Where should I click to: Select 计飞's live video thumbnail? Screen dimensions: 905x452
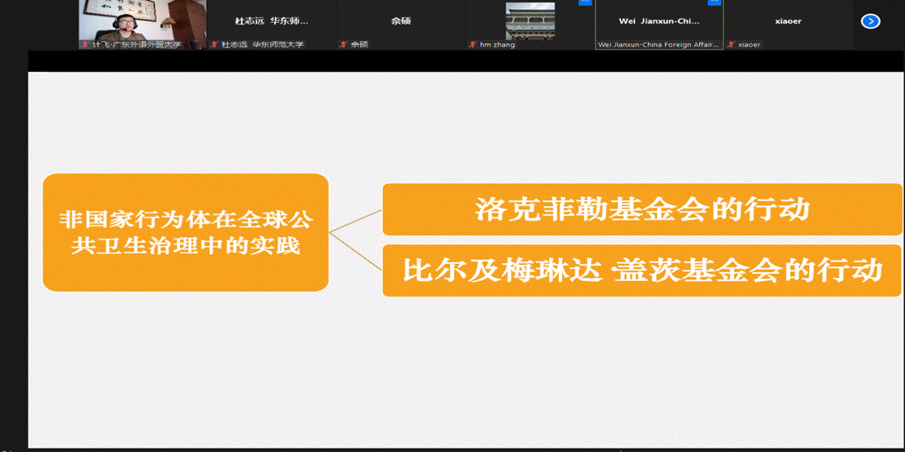[142, 20]
